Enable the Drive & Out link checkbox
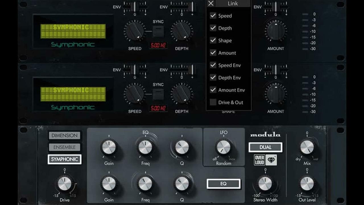The width and height of the screenshot is (364, 205). pos(213,102)
